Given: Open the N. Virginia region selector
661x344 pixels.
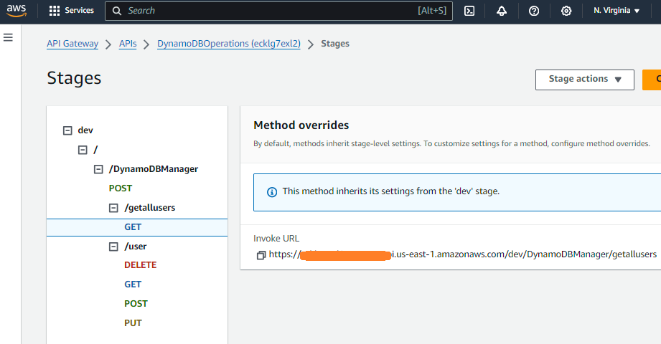Looking at the screenshot, I should tap(617, 11).
